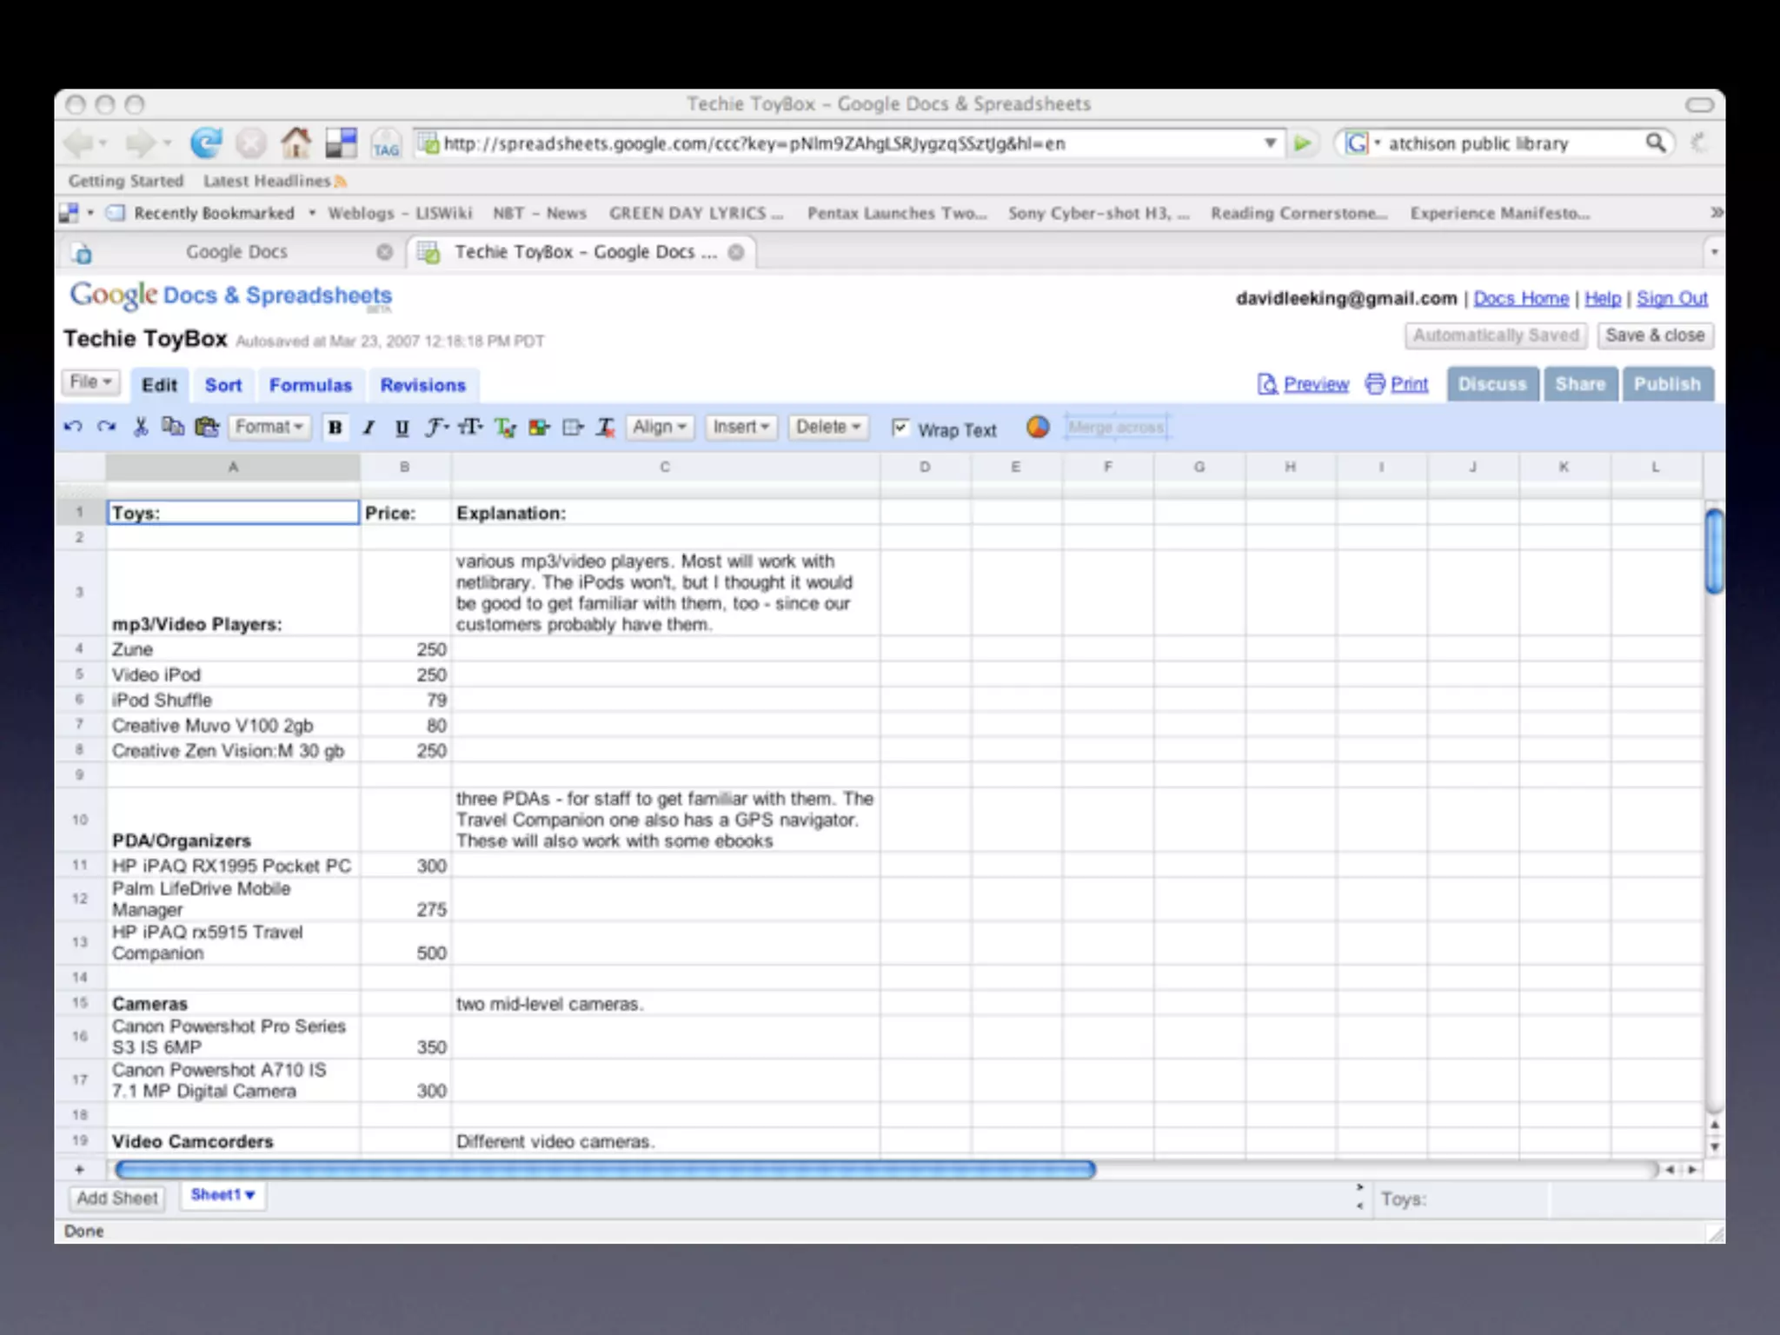This screenshot has height=1335, width=1780.
Task: Switch to the Formulas tab
Action: pos(310,385)
